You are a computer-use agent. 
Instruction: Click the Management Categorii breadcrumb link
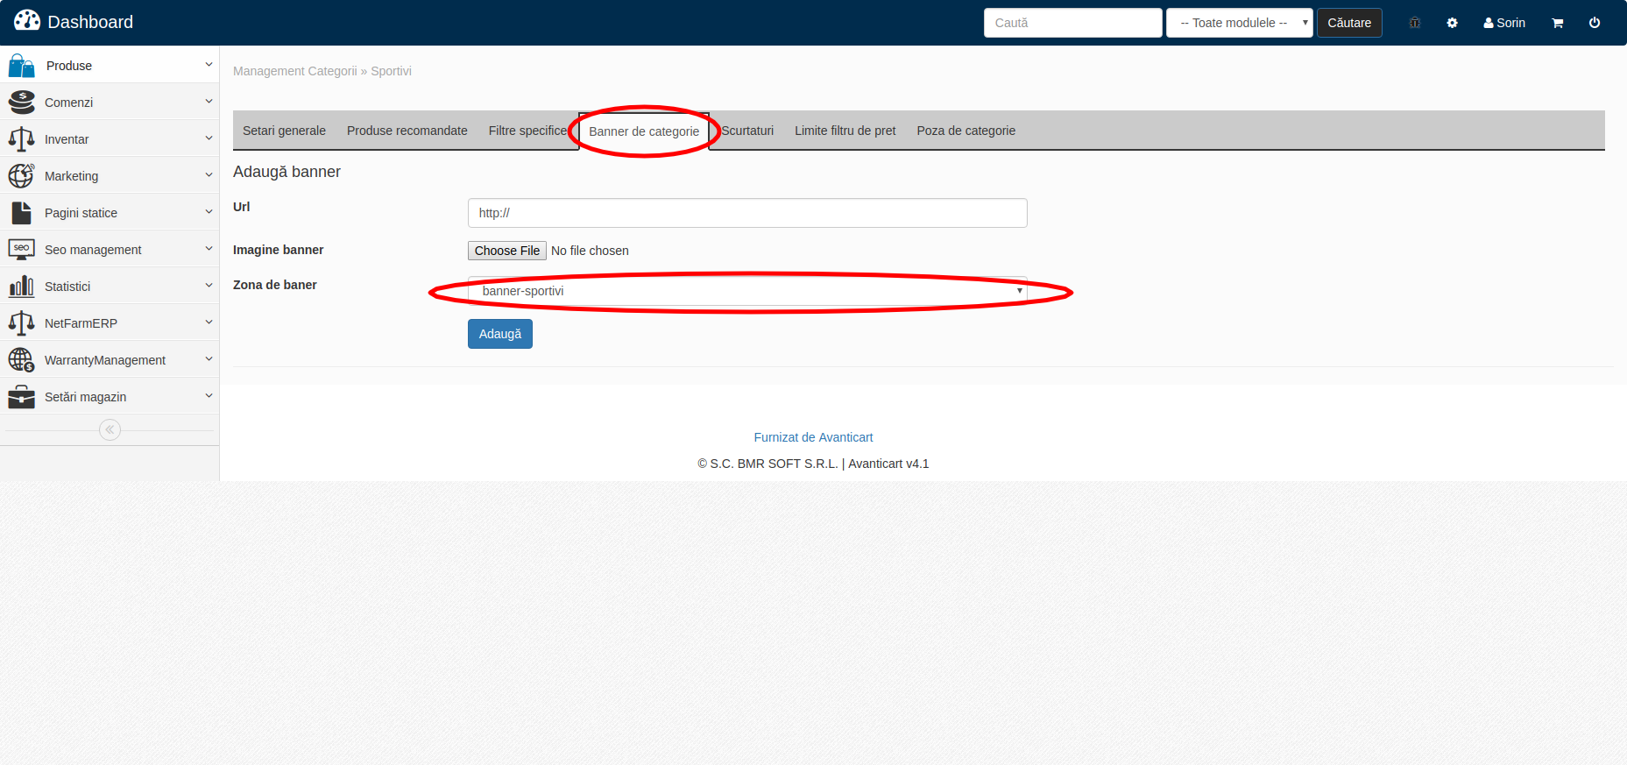(x=295, y=71)
